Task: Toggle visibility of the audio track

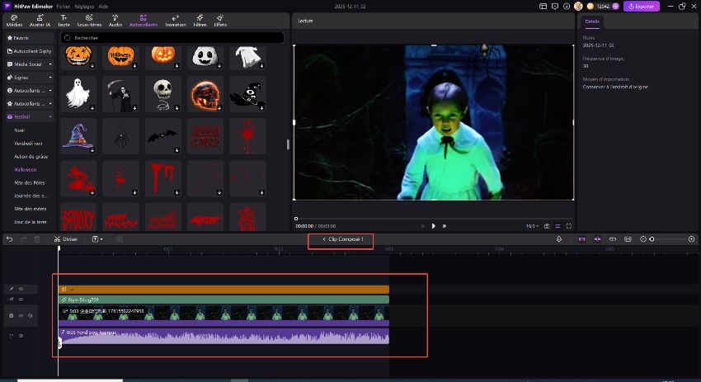Action: (x=21, y=336)
